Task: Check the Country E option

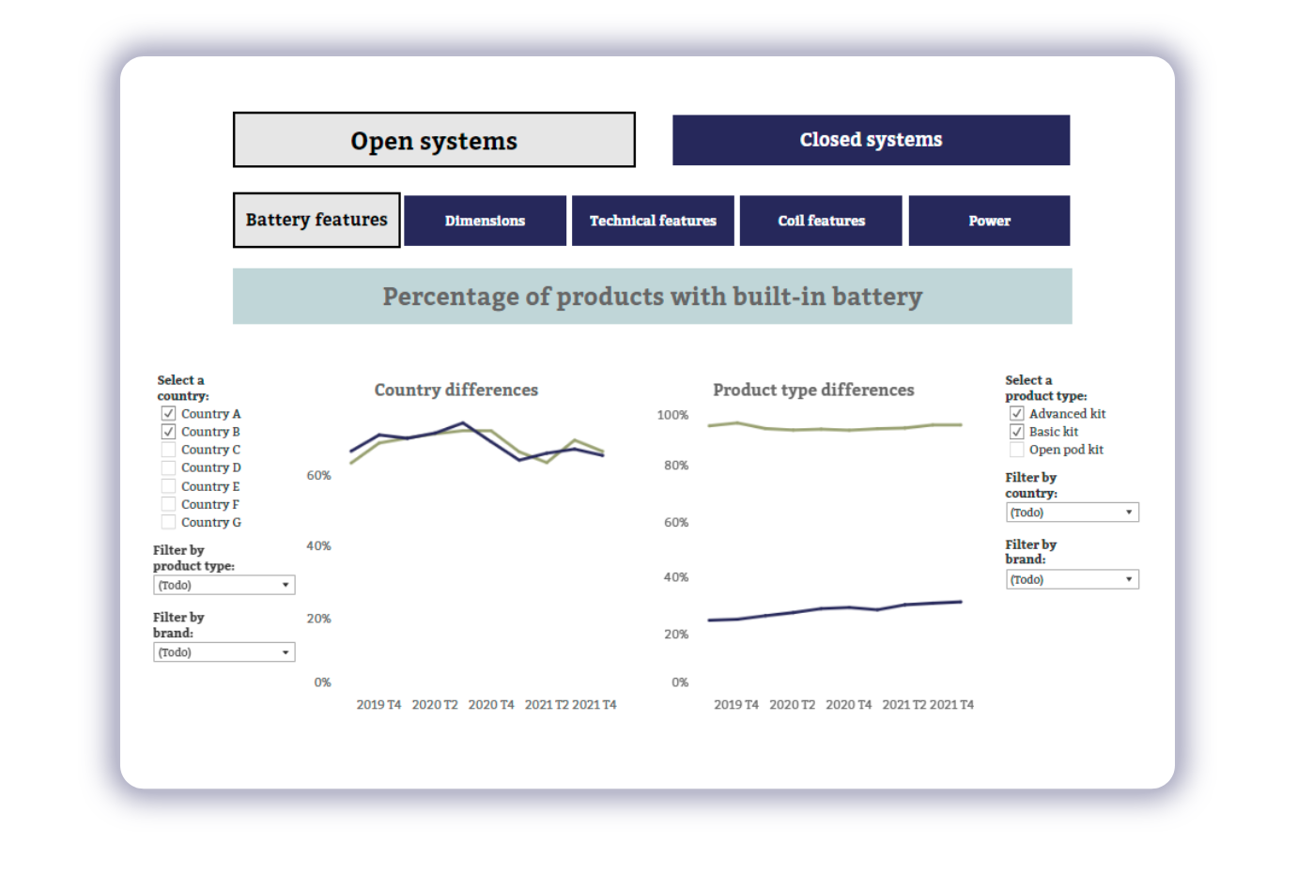Action: [x=168, y=486]
